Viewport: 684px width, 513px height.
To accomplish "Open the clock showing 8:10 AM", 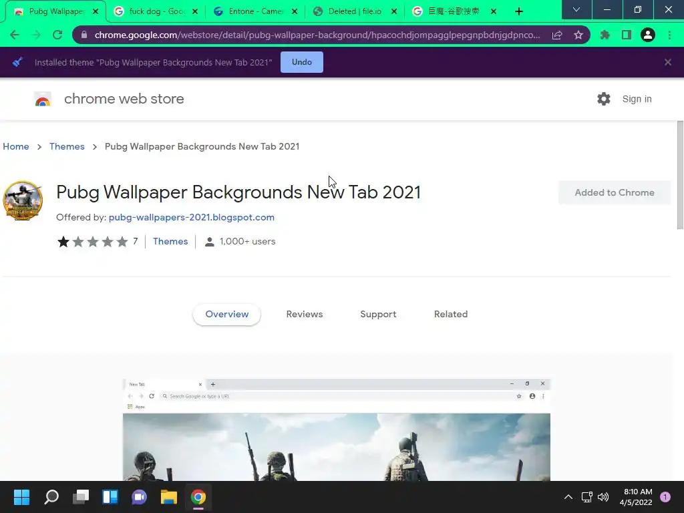I will (x=636, y=497).
